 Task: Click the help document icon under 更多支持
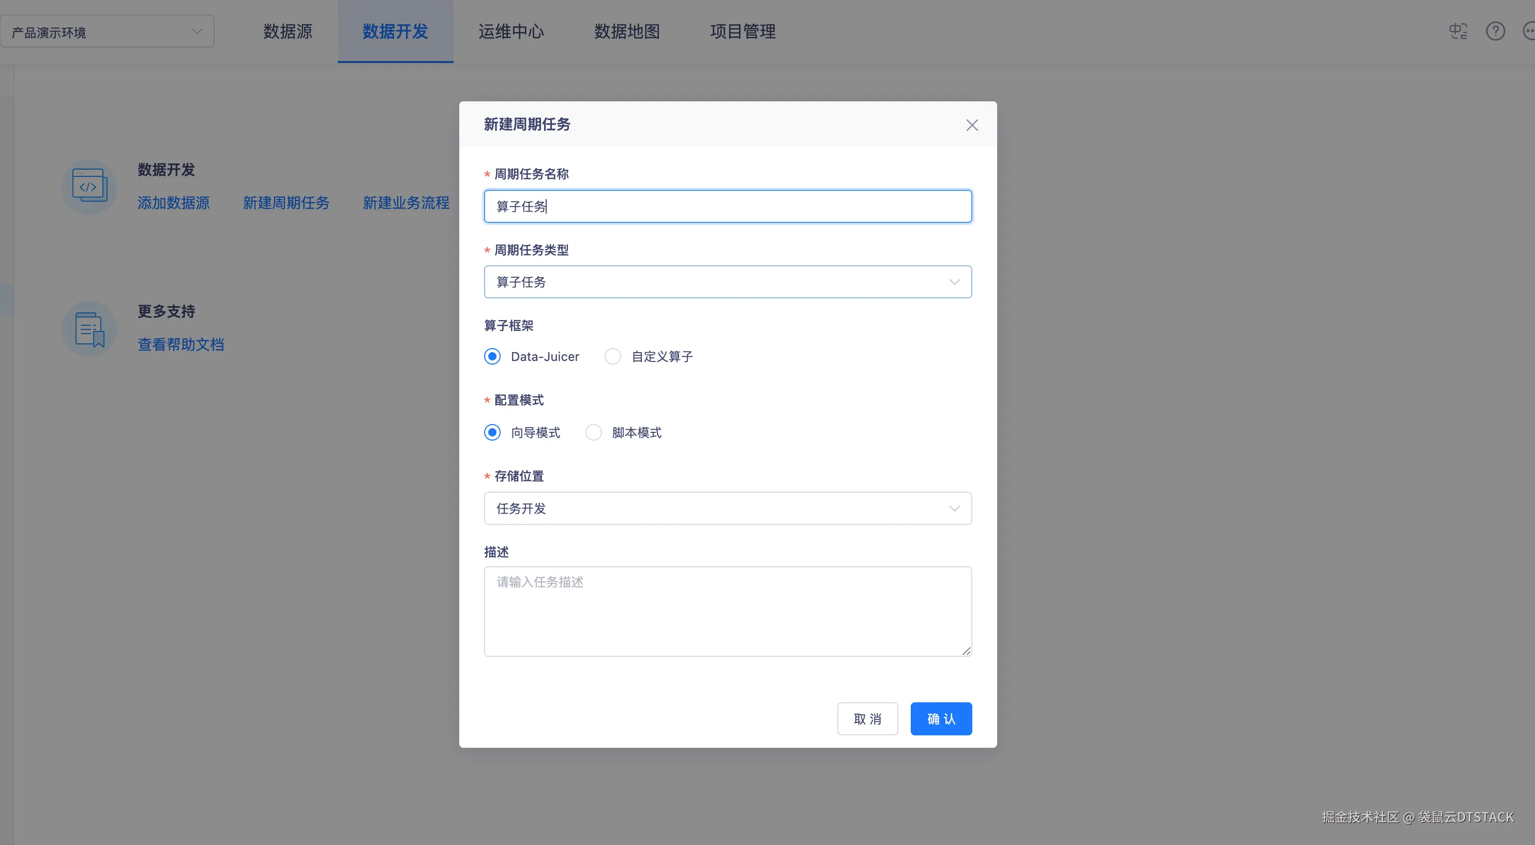click(x=89, y=328)
